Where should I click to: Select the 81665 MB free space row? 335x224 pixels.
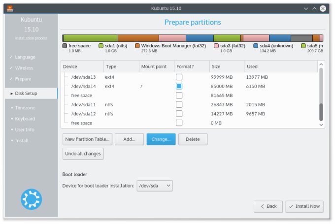click(190, 96)
